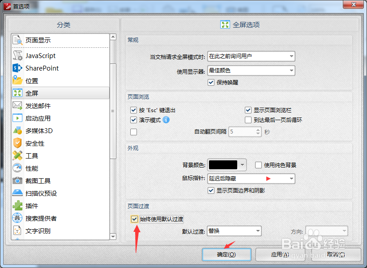The height and width of the screenshot is (268, 367).
Task: Increase 自动翻页间隔 with up arrow
Action: 258,130
